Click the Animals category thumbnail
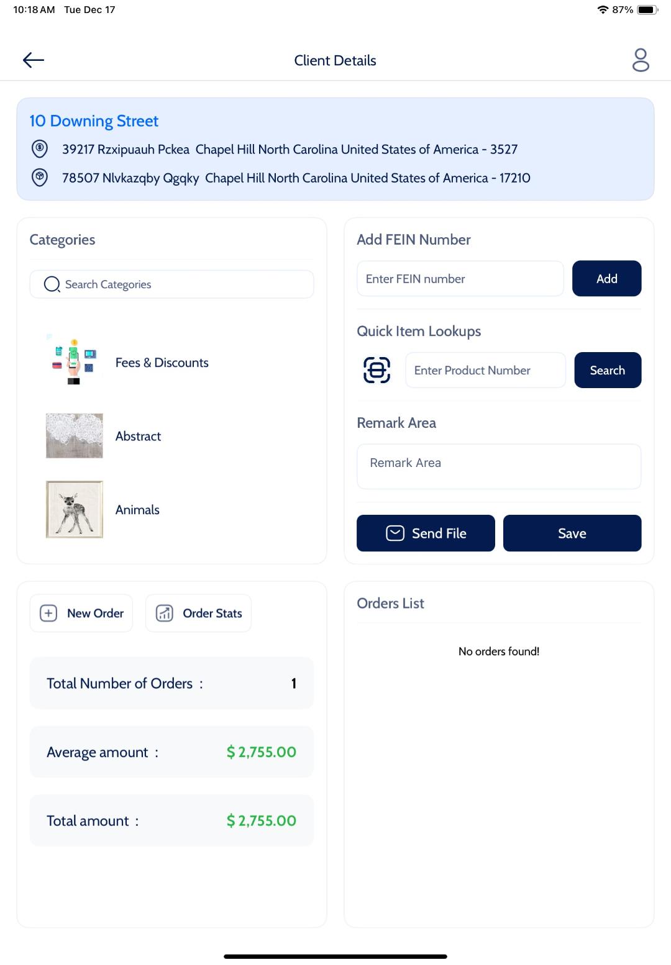 74,509
